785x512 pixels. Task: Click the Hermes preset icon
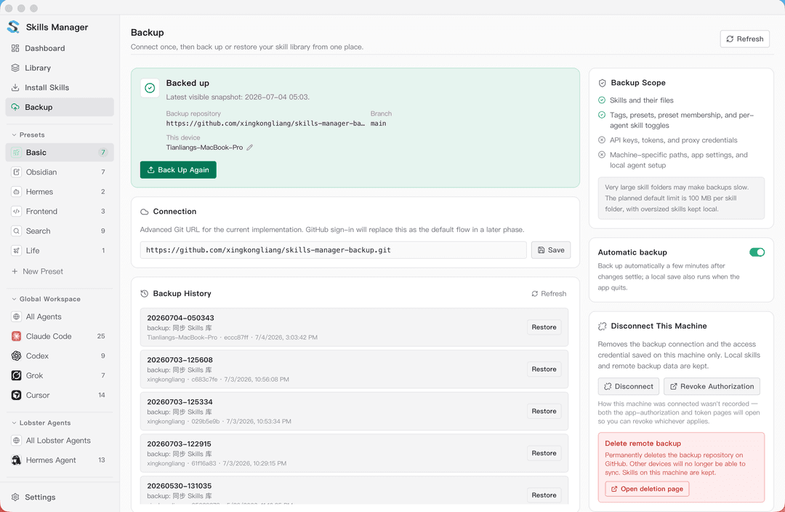tap(17, 191)
